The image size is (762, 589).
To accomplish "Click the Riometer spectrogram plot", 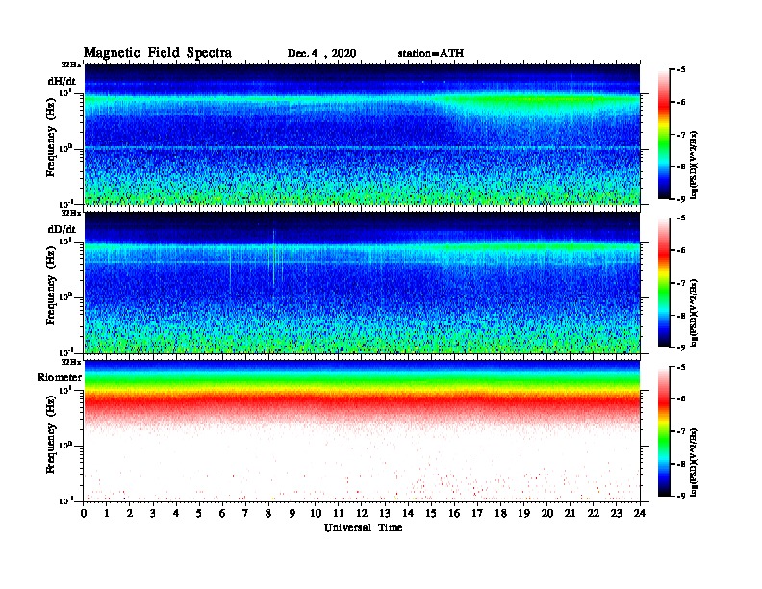I will [362, 431].
